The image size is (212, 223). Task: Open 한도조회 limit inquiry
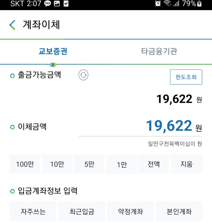186,77
